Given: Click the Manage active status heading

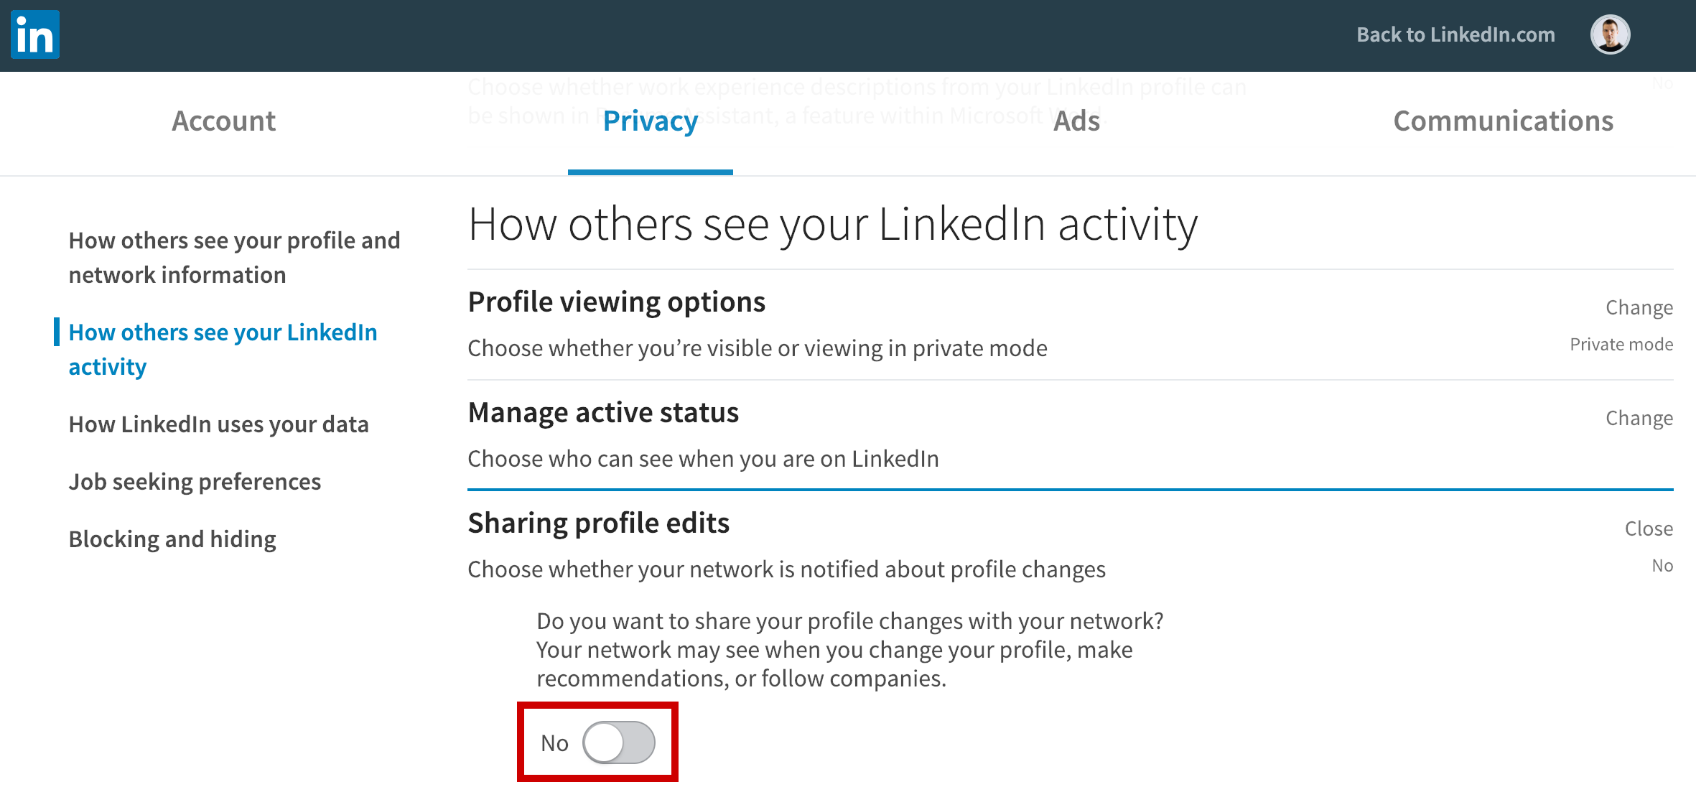Looking at the screenshot, I should click(603, 413).
